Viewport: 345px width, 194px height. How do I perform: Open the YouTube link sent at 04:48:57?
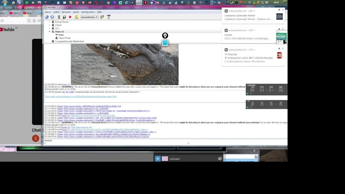tap(106, 137)
